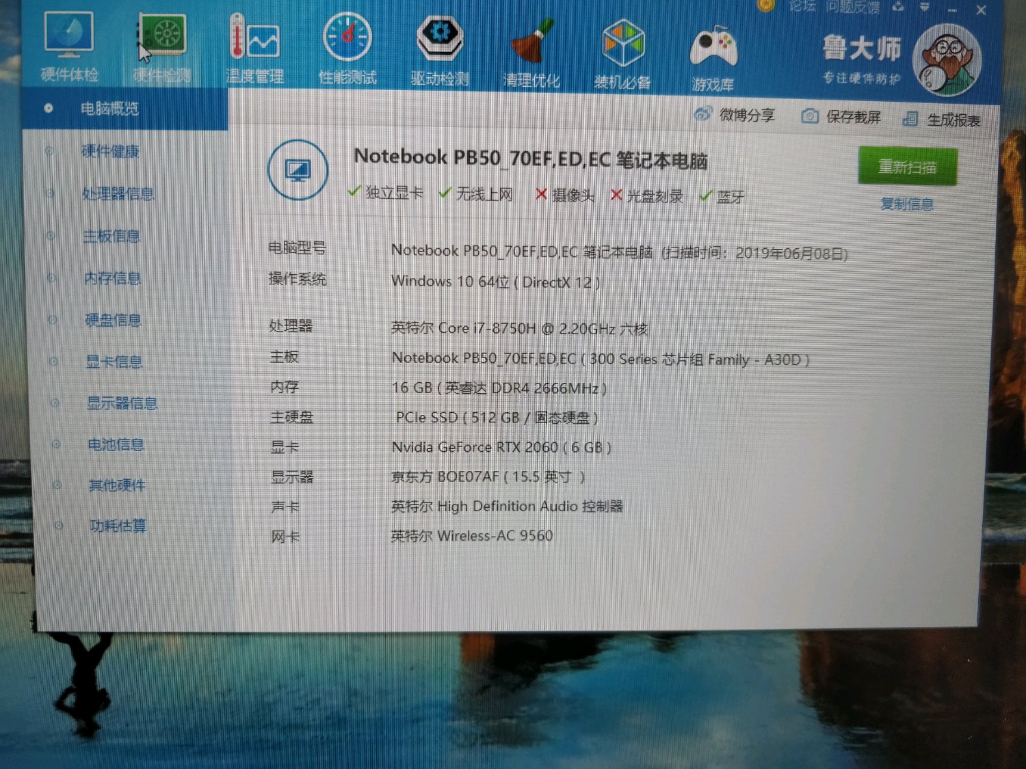Click the 保存截屏 save screenshot label
The width and height of the screenshot is (1026, 769).
(x=854, y=117)
